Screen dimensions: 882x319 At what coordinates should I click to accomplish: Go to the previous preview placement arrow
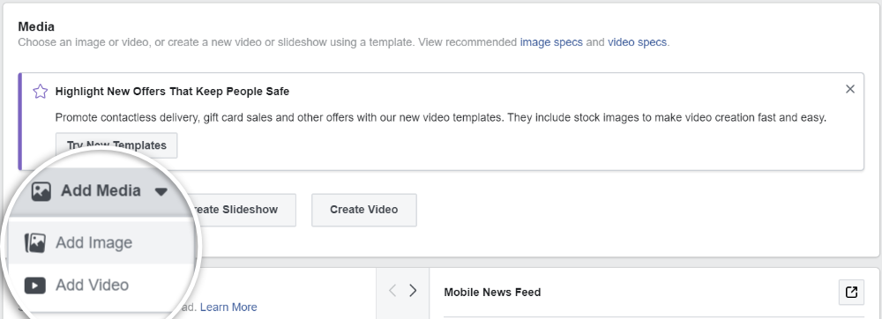[x=392, y=290]
